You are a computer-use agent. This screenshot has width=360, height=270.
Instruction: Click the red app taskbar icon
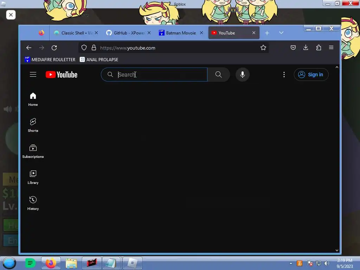92,263
